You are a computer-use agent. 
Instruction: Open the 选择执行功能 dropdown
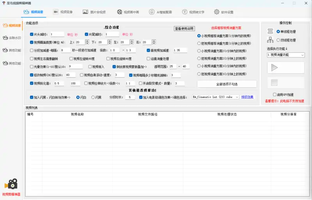point(285,55)
